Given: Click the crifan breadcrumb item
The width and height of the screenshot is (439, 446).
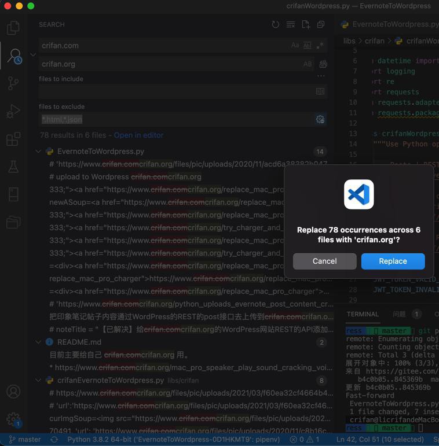Looking at the screenshot, I should 374,41.
